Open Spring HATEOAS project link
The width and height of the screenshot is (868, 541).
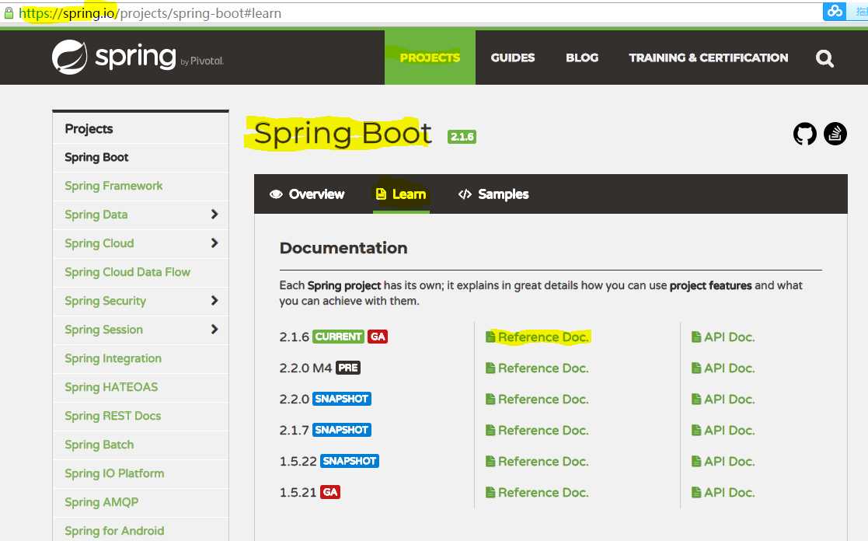click(111, 387)
